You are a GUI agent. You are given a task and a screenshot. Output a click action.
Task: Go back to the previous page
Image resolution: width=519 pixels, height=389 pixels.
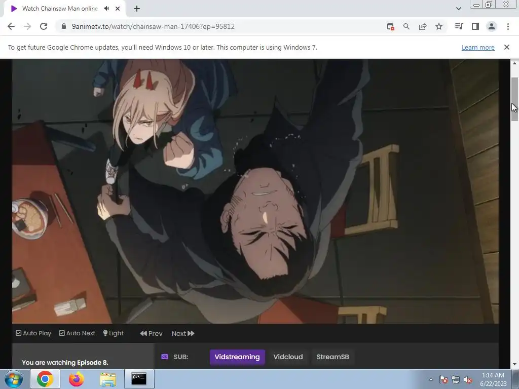point(11,26)
